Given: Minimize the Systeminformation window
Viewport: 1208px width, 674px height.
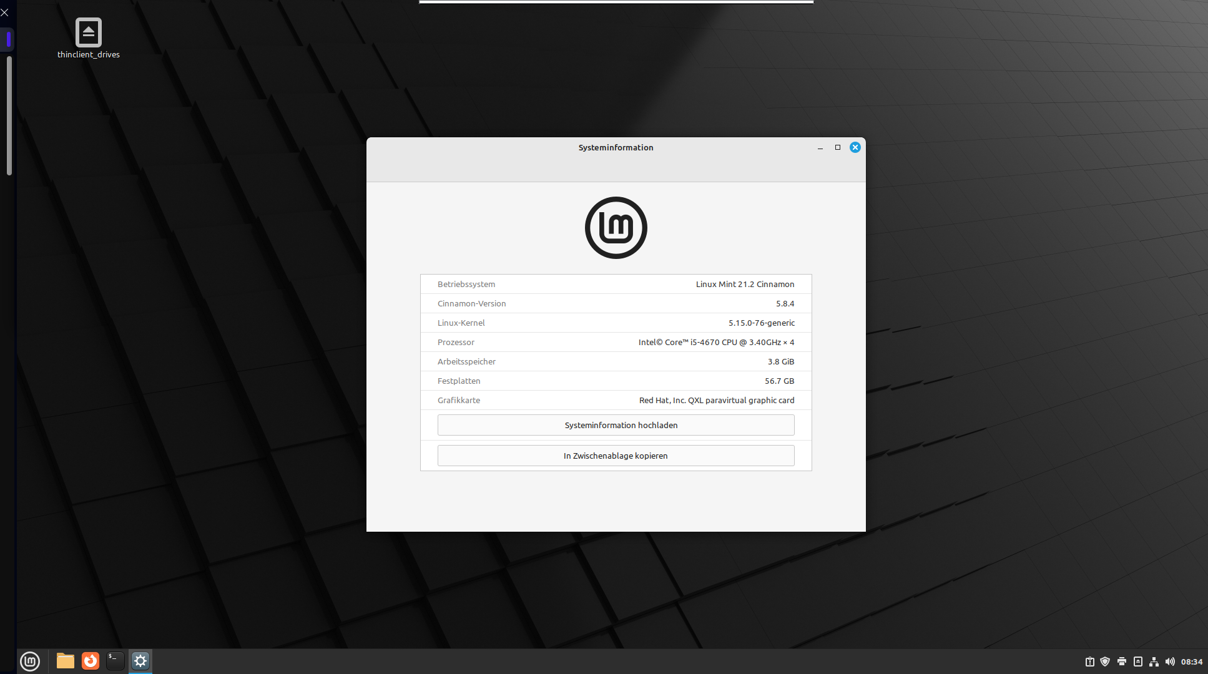Looking at the screenshot, I should pos(820,148).
